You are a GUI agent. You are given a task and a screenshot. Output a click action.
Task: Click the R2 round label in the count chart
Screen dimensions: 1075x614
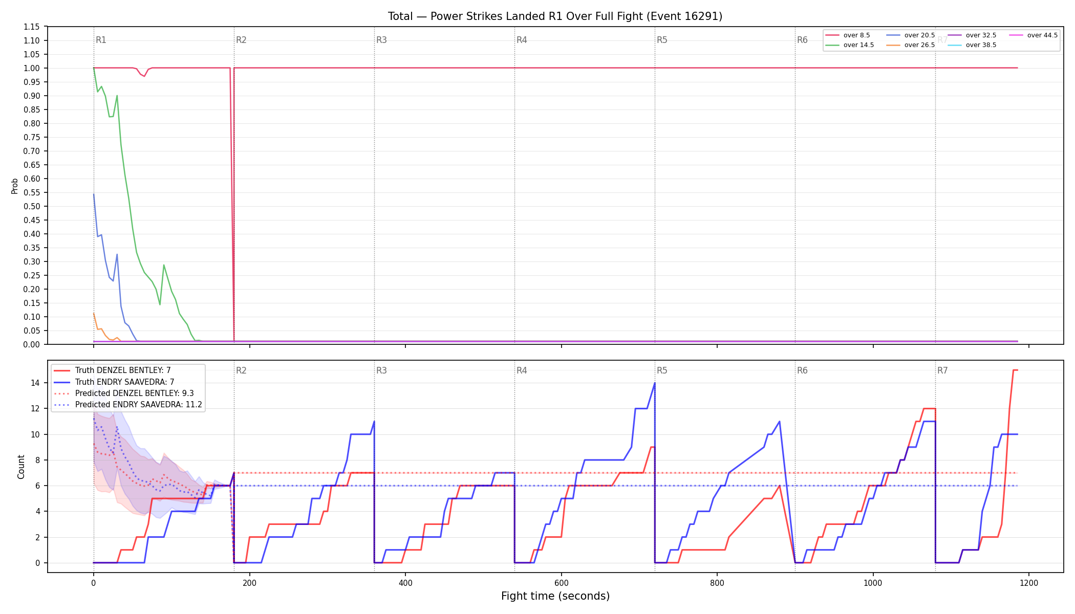click(241, 370)
